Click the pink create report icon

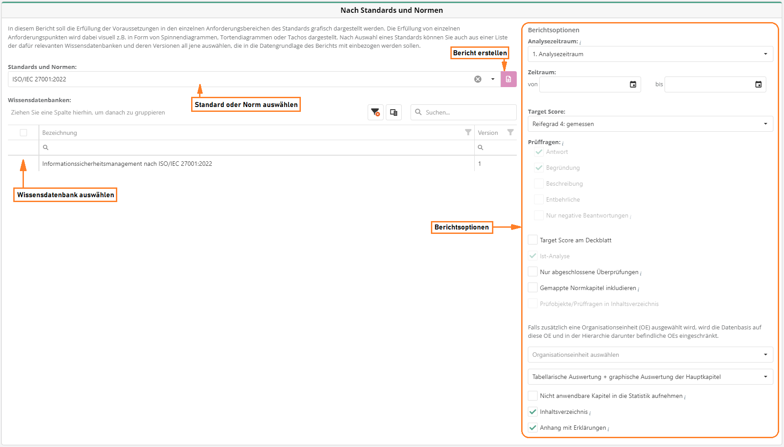(508, 79)
